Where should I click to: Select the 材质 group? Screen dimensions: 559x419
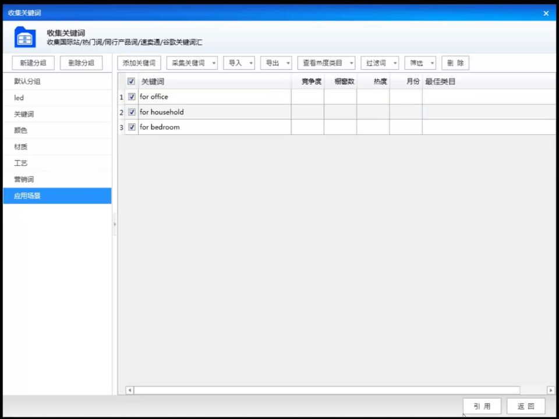click(x=57, y=147)
